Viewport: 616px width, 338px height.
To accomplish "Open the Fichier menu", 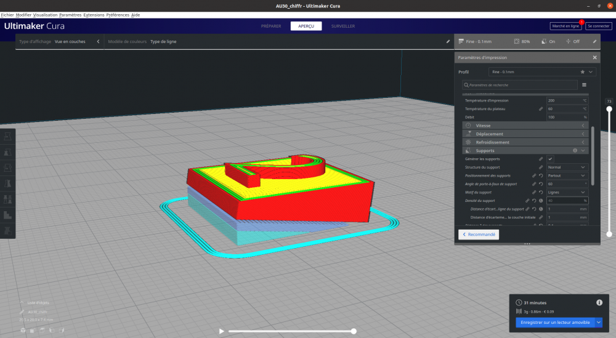I will coord(7,15).
